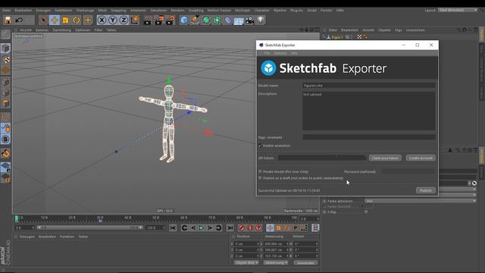Open the Simulieren main menu
This screenshot has width=485, height=273.
pyautogui.click(x=158, y=10)
